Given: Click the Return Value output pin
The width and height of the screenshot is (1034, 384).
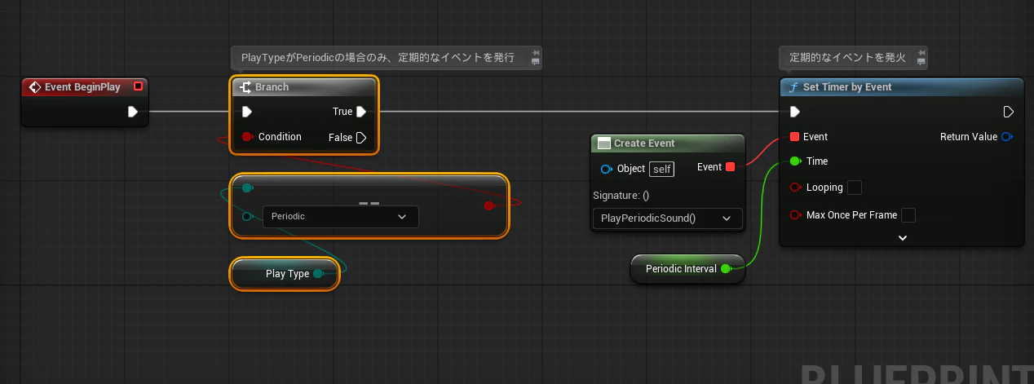Looking at the screenshot, I should (x=1007, y=137).
